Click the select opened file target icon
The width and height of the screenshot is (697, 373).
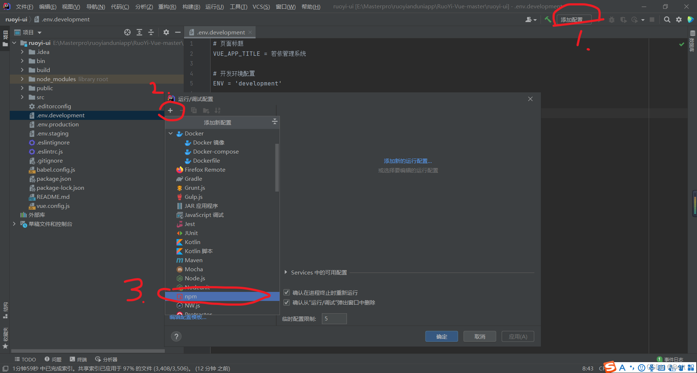[x=127, y=32]
